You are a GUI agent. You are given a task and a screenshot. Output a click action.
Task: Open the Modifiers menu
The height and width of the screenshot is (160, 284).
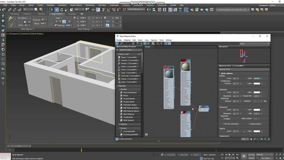point(51,5)
